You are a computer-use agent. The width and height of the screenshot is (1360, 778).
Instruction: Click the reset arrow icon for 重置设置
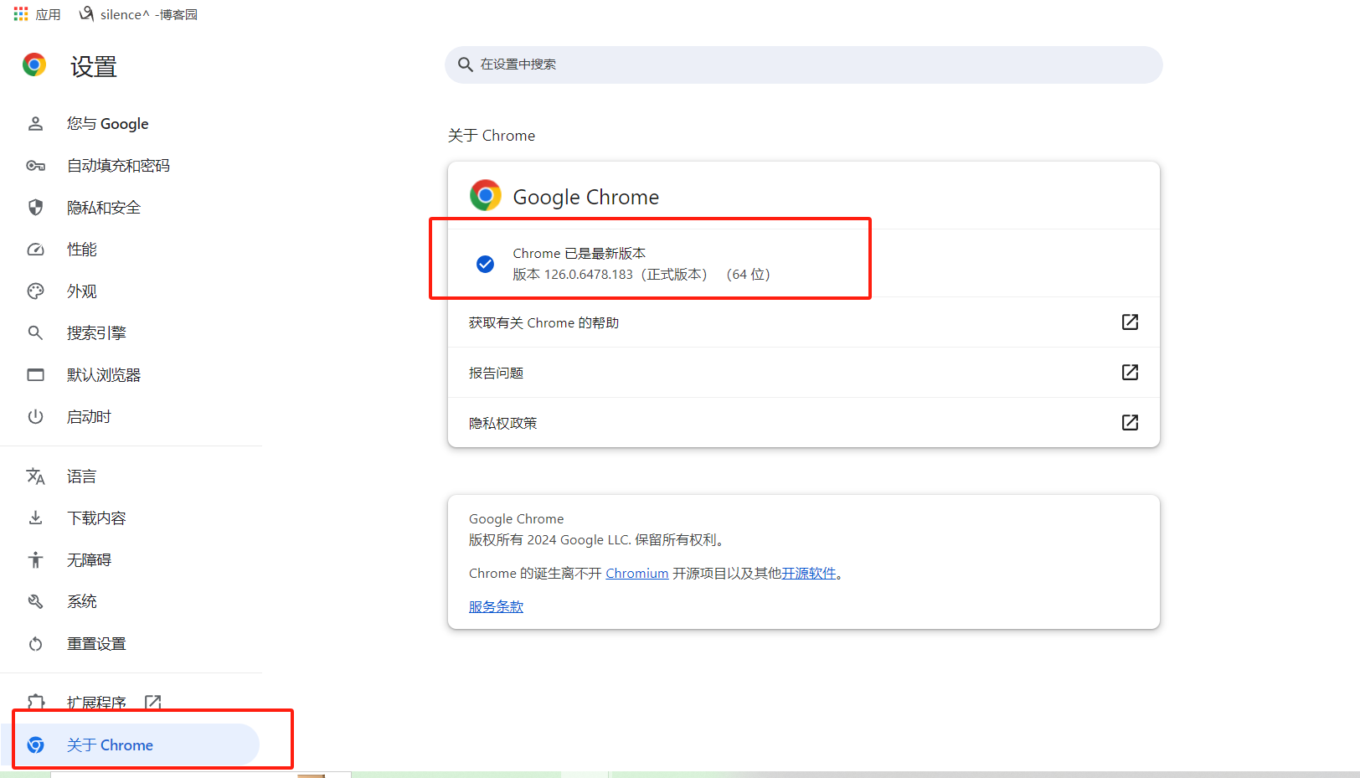(x=35, y=644)
